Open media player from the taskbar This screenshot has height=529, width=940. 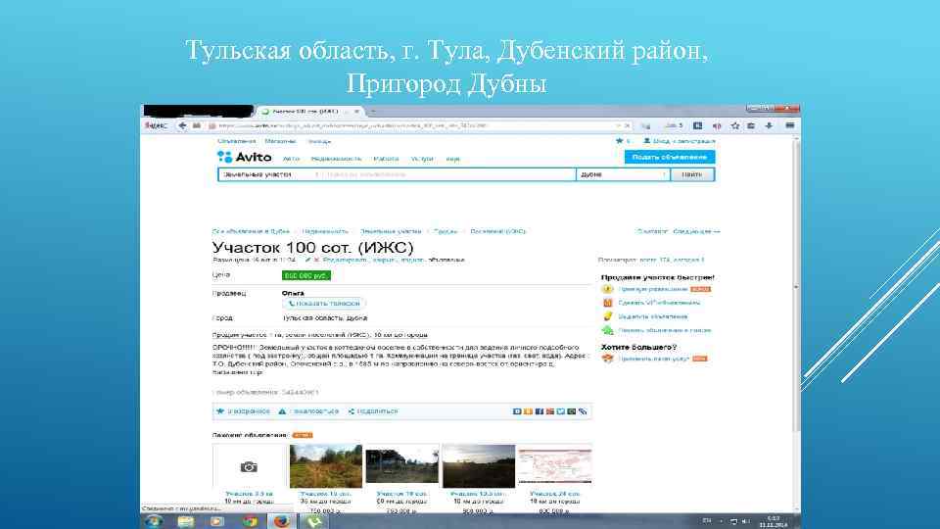point(217,520)
